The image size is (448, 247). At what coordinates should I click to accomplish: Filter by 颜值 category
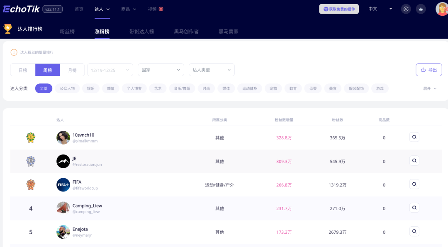(111, 89)
